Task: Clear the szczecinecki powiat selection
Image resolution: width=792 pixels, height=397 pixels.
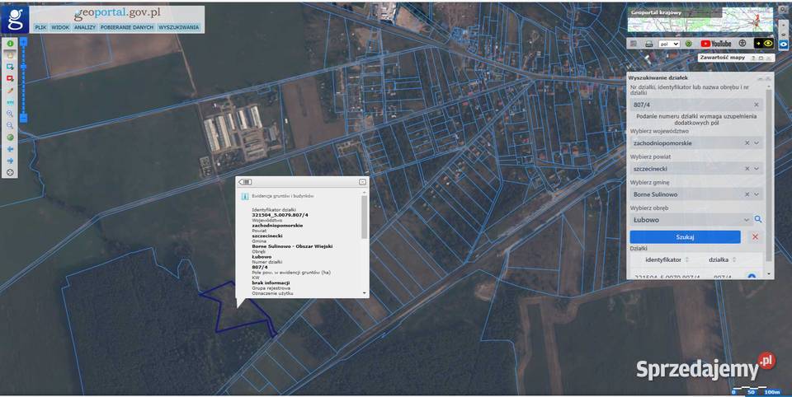Action: (747, 169)
